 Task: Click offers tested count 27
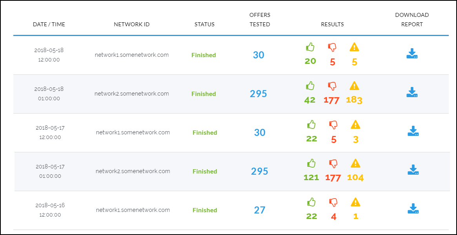pyautogui.click(x=260, y=210)
